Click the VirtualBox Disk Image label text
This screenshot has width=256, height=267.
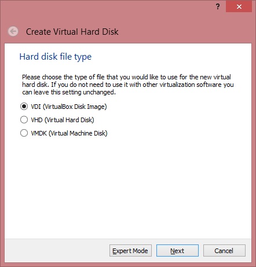(x=69, y=107)
